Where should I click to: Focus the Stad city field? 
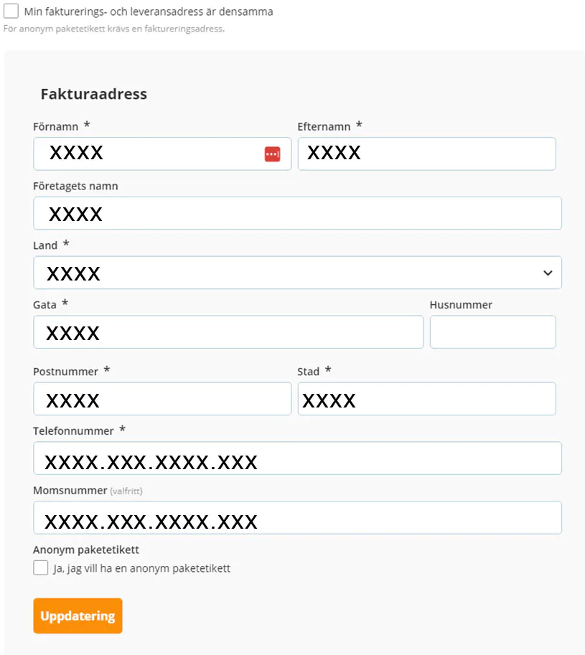pos(426,399)
